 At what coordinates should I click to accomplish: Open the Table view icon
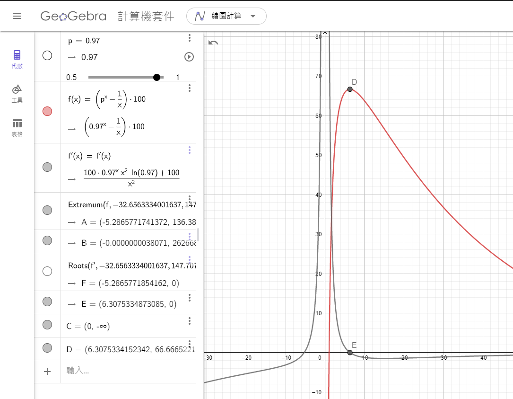(17, 127)
